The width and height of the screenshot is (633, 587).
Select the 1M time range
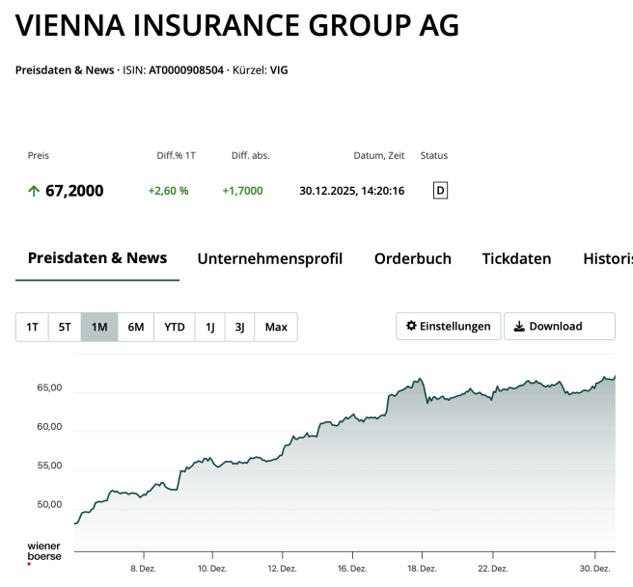point(99,327)
